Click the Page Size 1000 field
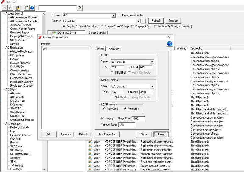This screenshot has width=244, height=172. pos(138,119)
